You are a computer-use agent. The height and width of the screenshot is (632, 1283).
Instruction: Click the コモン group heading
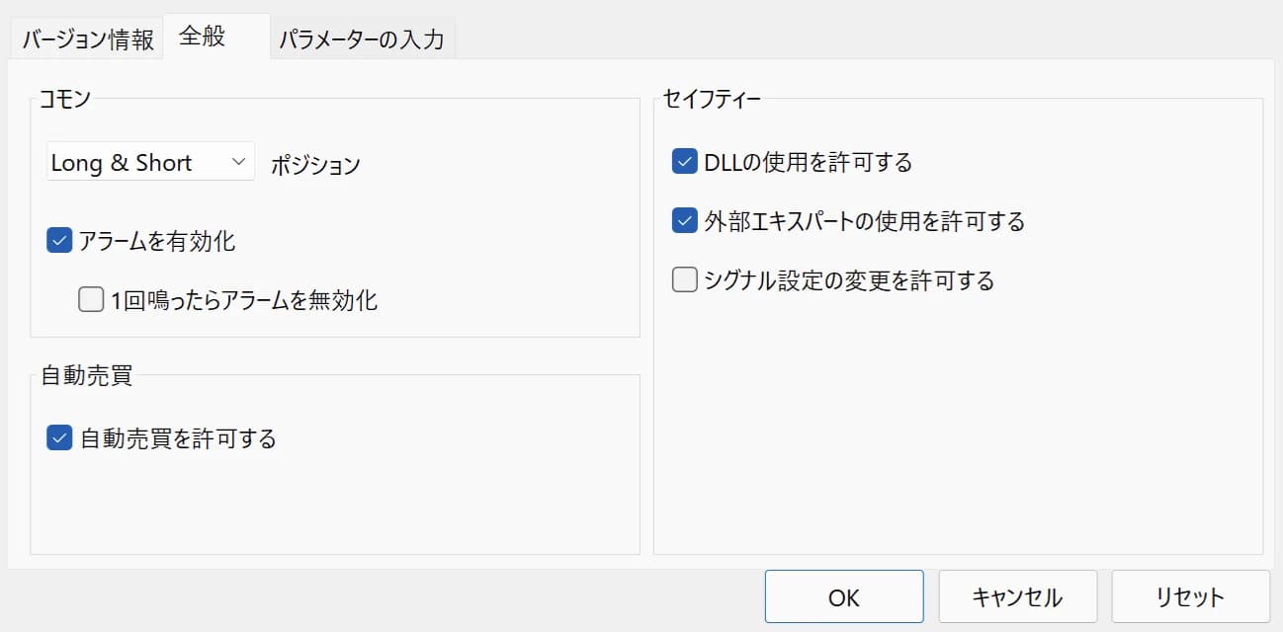click(x=65, y=97)
